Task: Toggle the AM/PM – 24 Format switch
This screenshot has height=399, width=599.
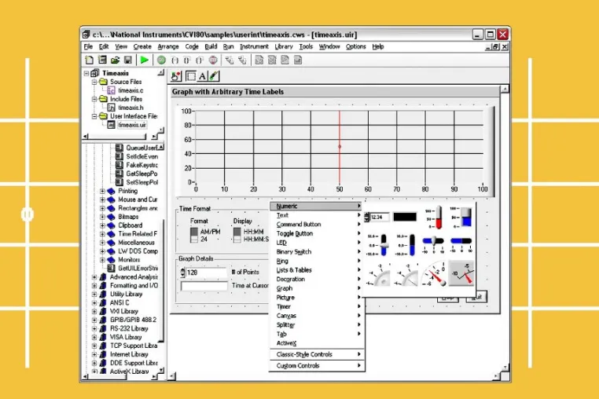Action: click(x=194, y=235)
